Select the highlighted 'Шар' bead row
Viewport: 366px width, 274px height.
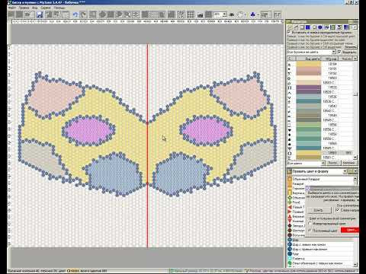tap(320, 240)
